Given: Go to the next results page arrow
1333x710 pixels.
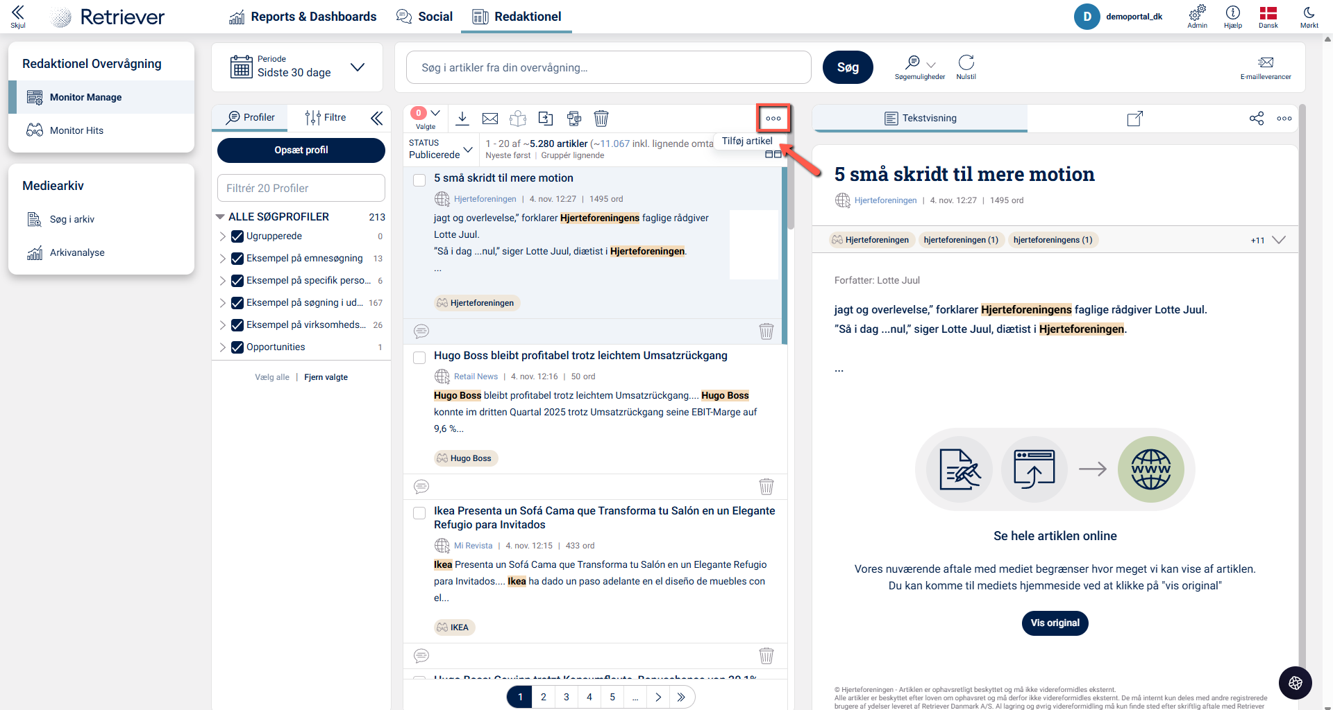Looking at the screenshot, I should 658,697.
